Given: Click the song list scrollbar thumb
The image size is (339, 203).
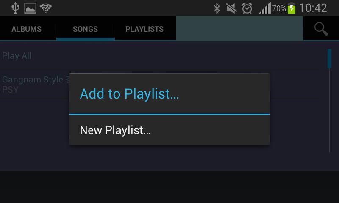Looking at the screenshot, I should 329,58.
